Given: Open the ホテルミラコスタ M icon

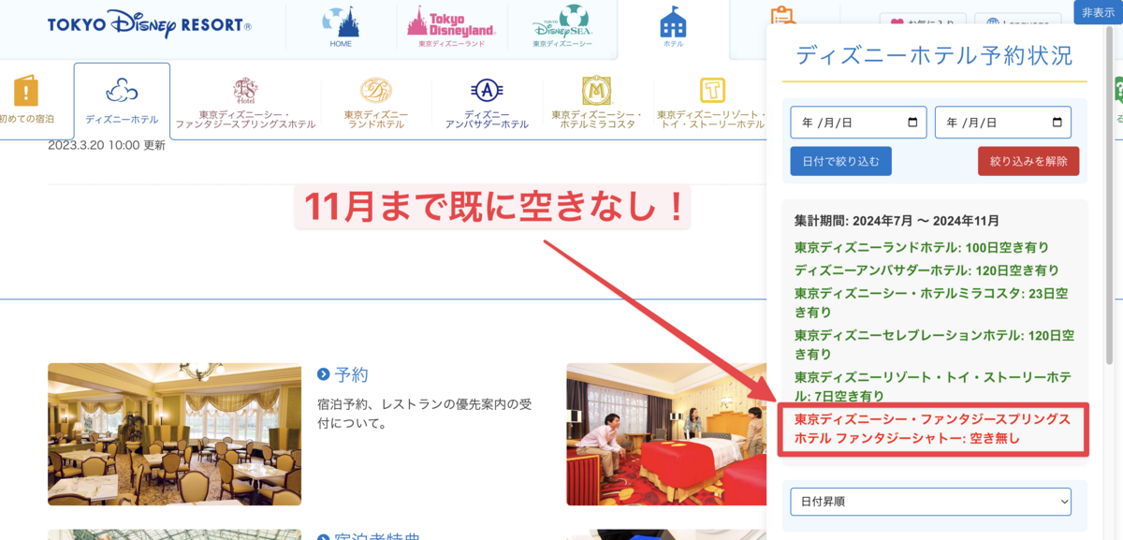Looking at the screenshot, I should (596, 90).
